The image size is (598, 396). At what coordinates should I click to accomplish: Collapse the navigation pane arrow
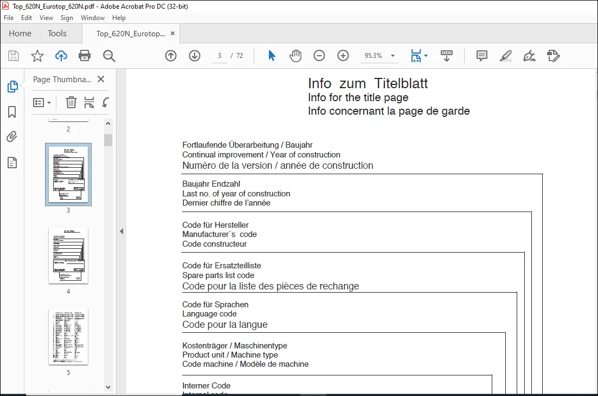click(x=121, y=232)
